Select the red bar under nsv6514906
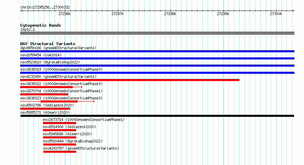This screenshot has width=304, height=165. 59,130
